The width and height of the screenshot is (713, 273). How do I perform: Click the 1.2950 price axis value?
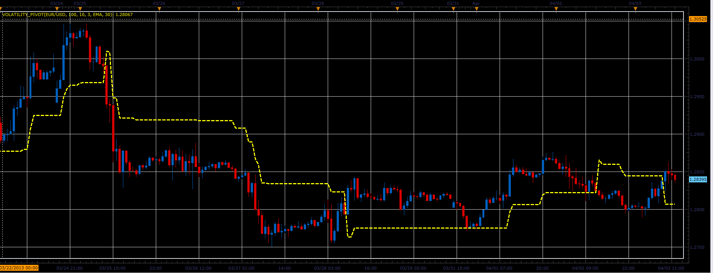697,97
